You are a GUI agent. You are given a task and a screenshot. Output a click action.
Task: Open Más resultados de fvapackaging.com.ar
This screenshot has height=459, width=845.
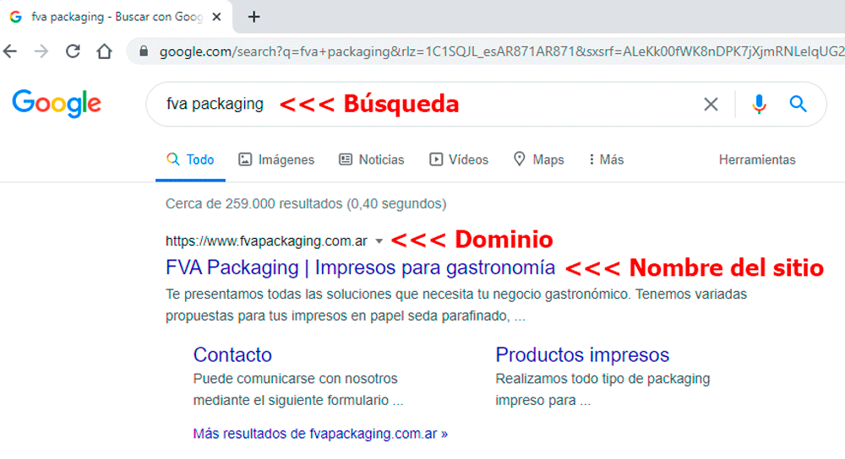click(x=320, y=434)
